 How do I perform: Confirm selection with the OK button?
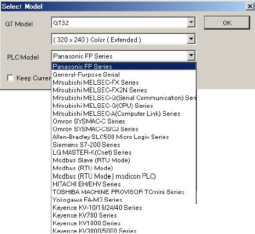coord(227,23)
